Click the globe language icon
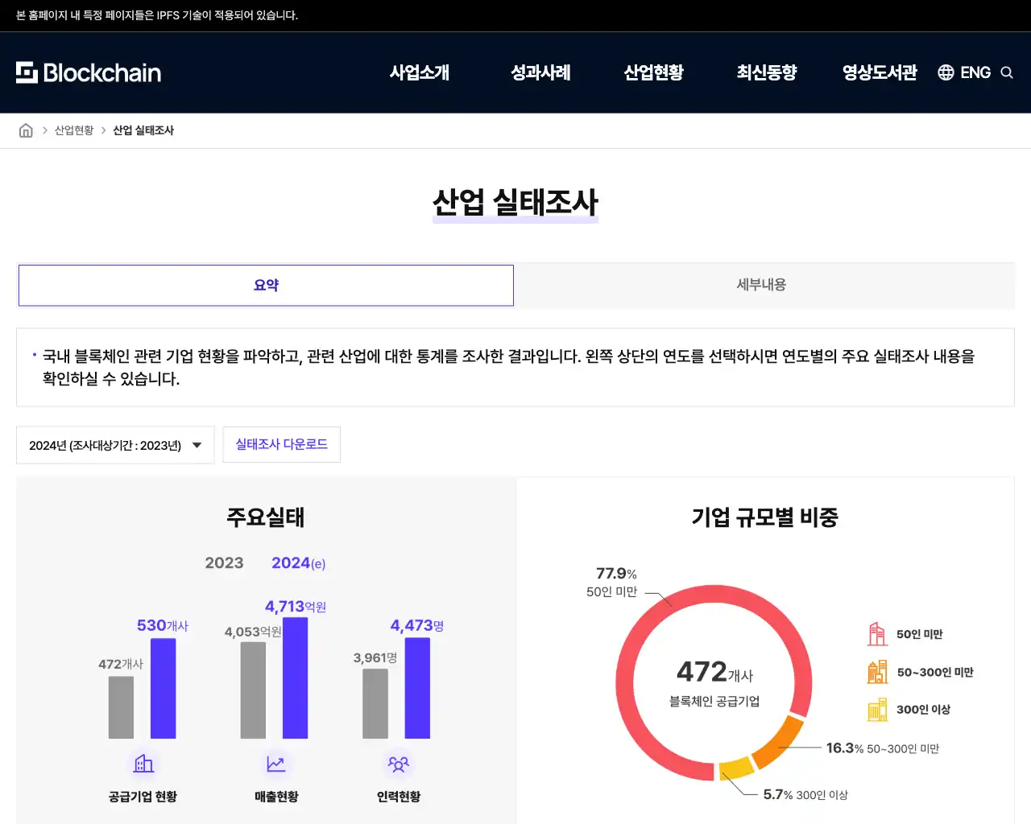Image resolution: width=1031 pixels, height=824 pixels. point(946,72)
